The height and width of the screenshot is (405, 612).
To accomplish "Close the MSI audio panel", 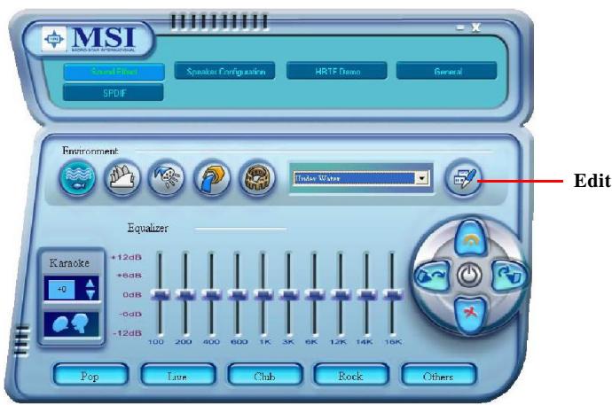I will click(x=475, y=27).
